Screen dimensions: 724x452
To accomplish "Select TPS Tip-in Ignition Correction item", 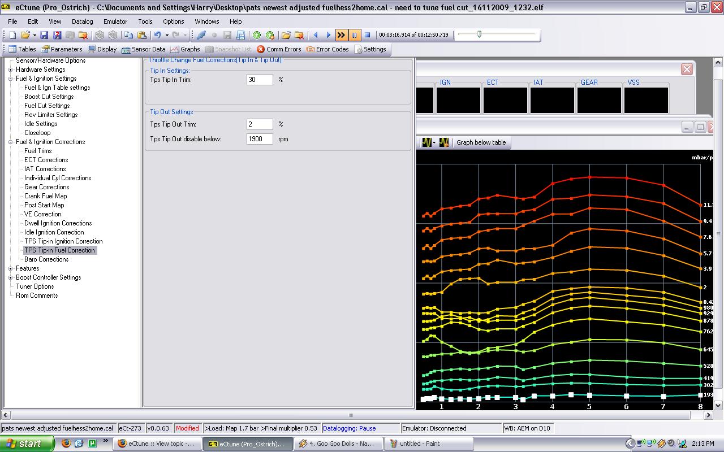I will point(63,241).
